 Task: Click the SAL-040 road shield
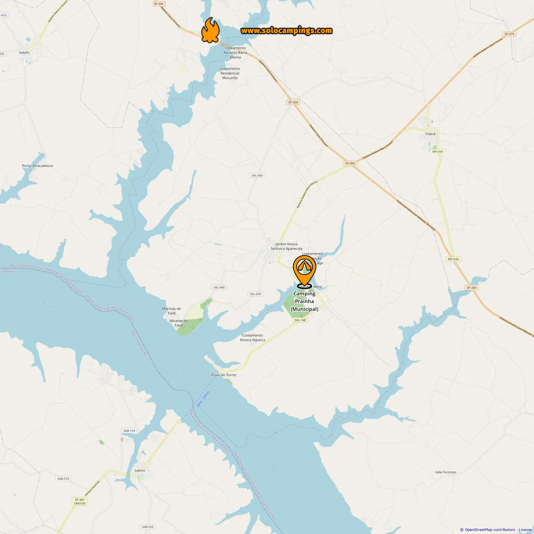(219, 287)
